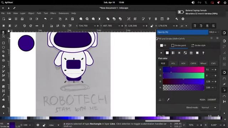Increase the R channel value
The height and width of the screenshot is (128, 228).
click(x=216, y=70)
